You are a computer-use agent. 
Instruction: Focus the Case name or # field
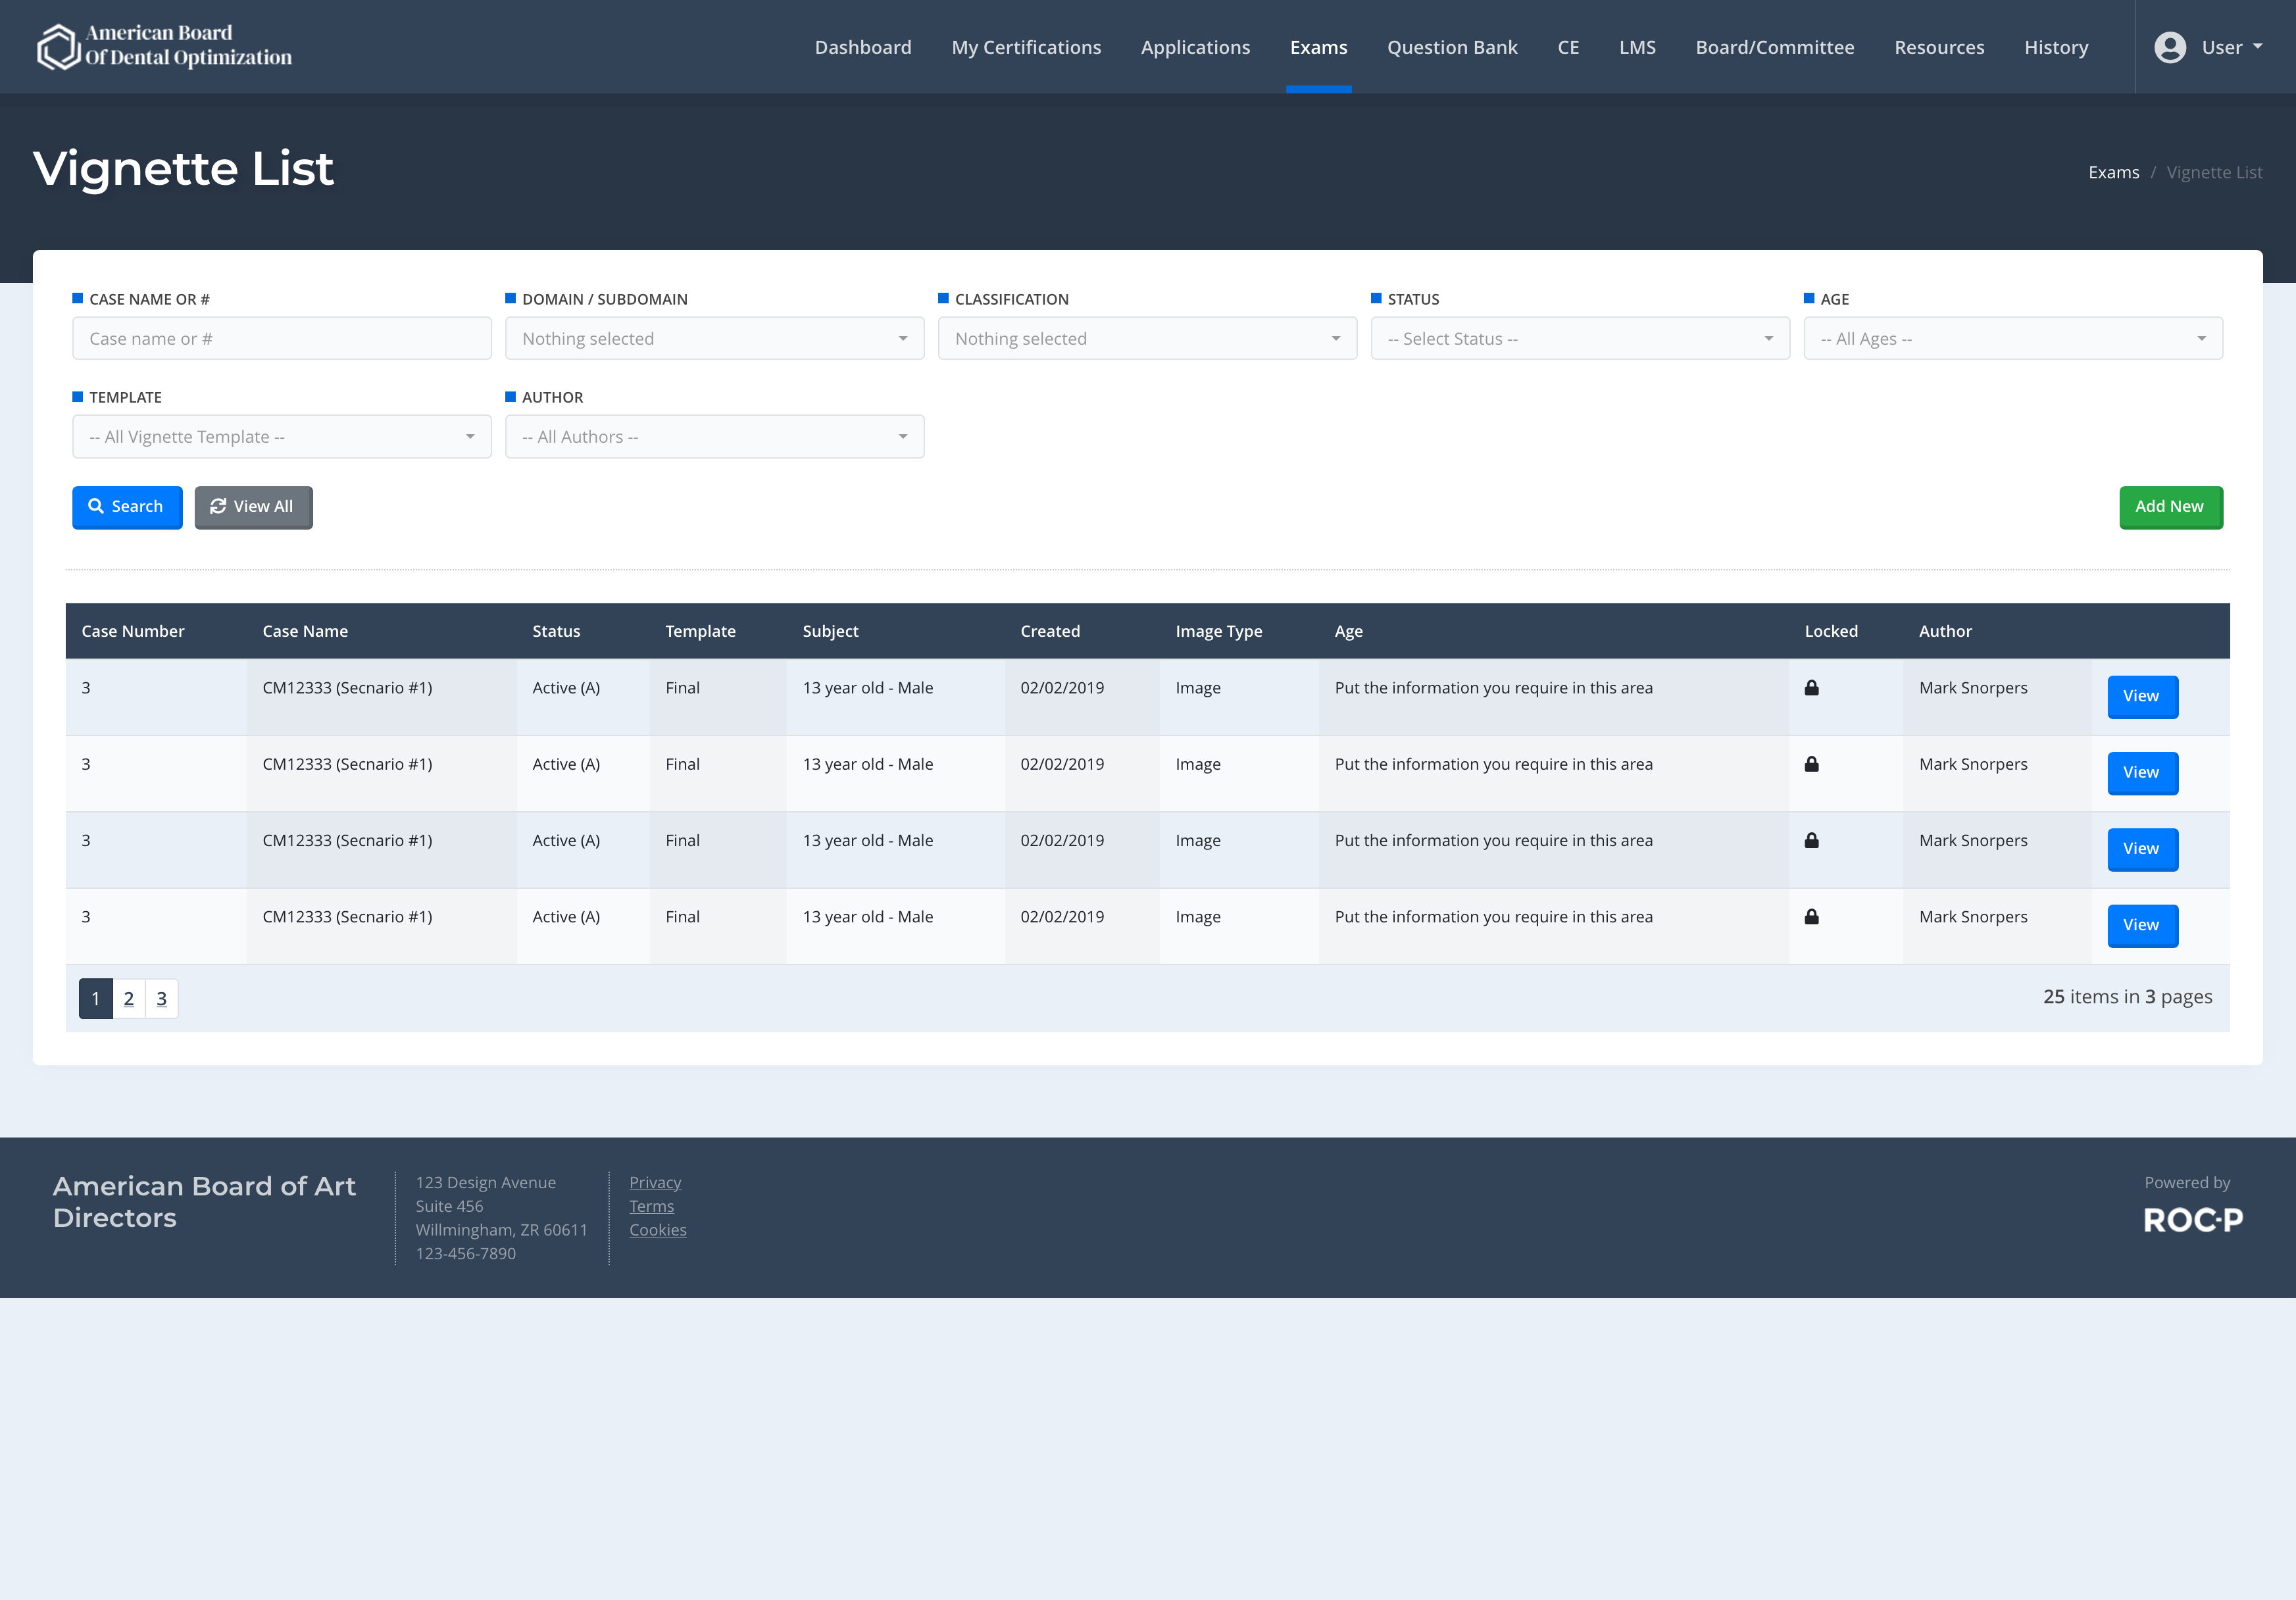point(281,339)
